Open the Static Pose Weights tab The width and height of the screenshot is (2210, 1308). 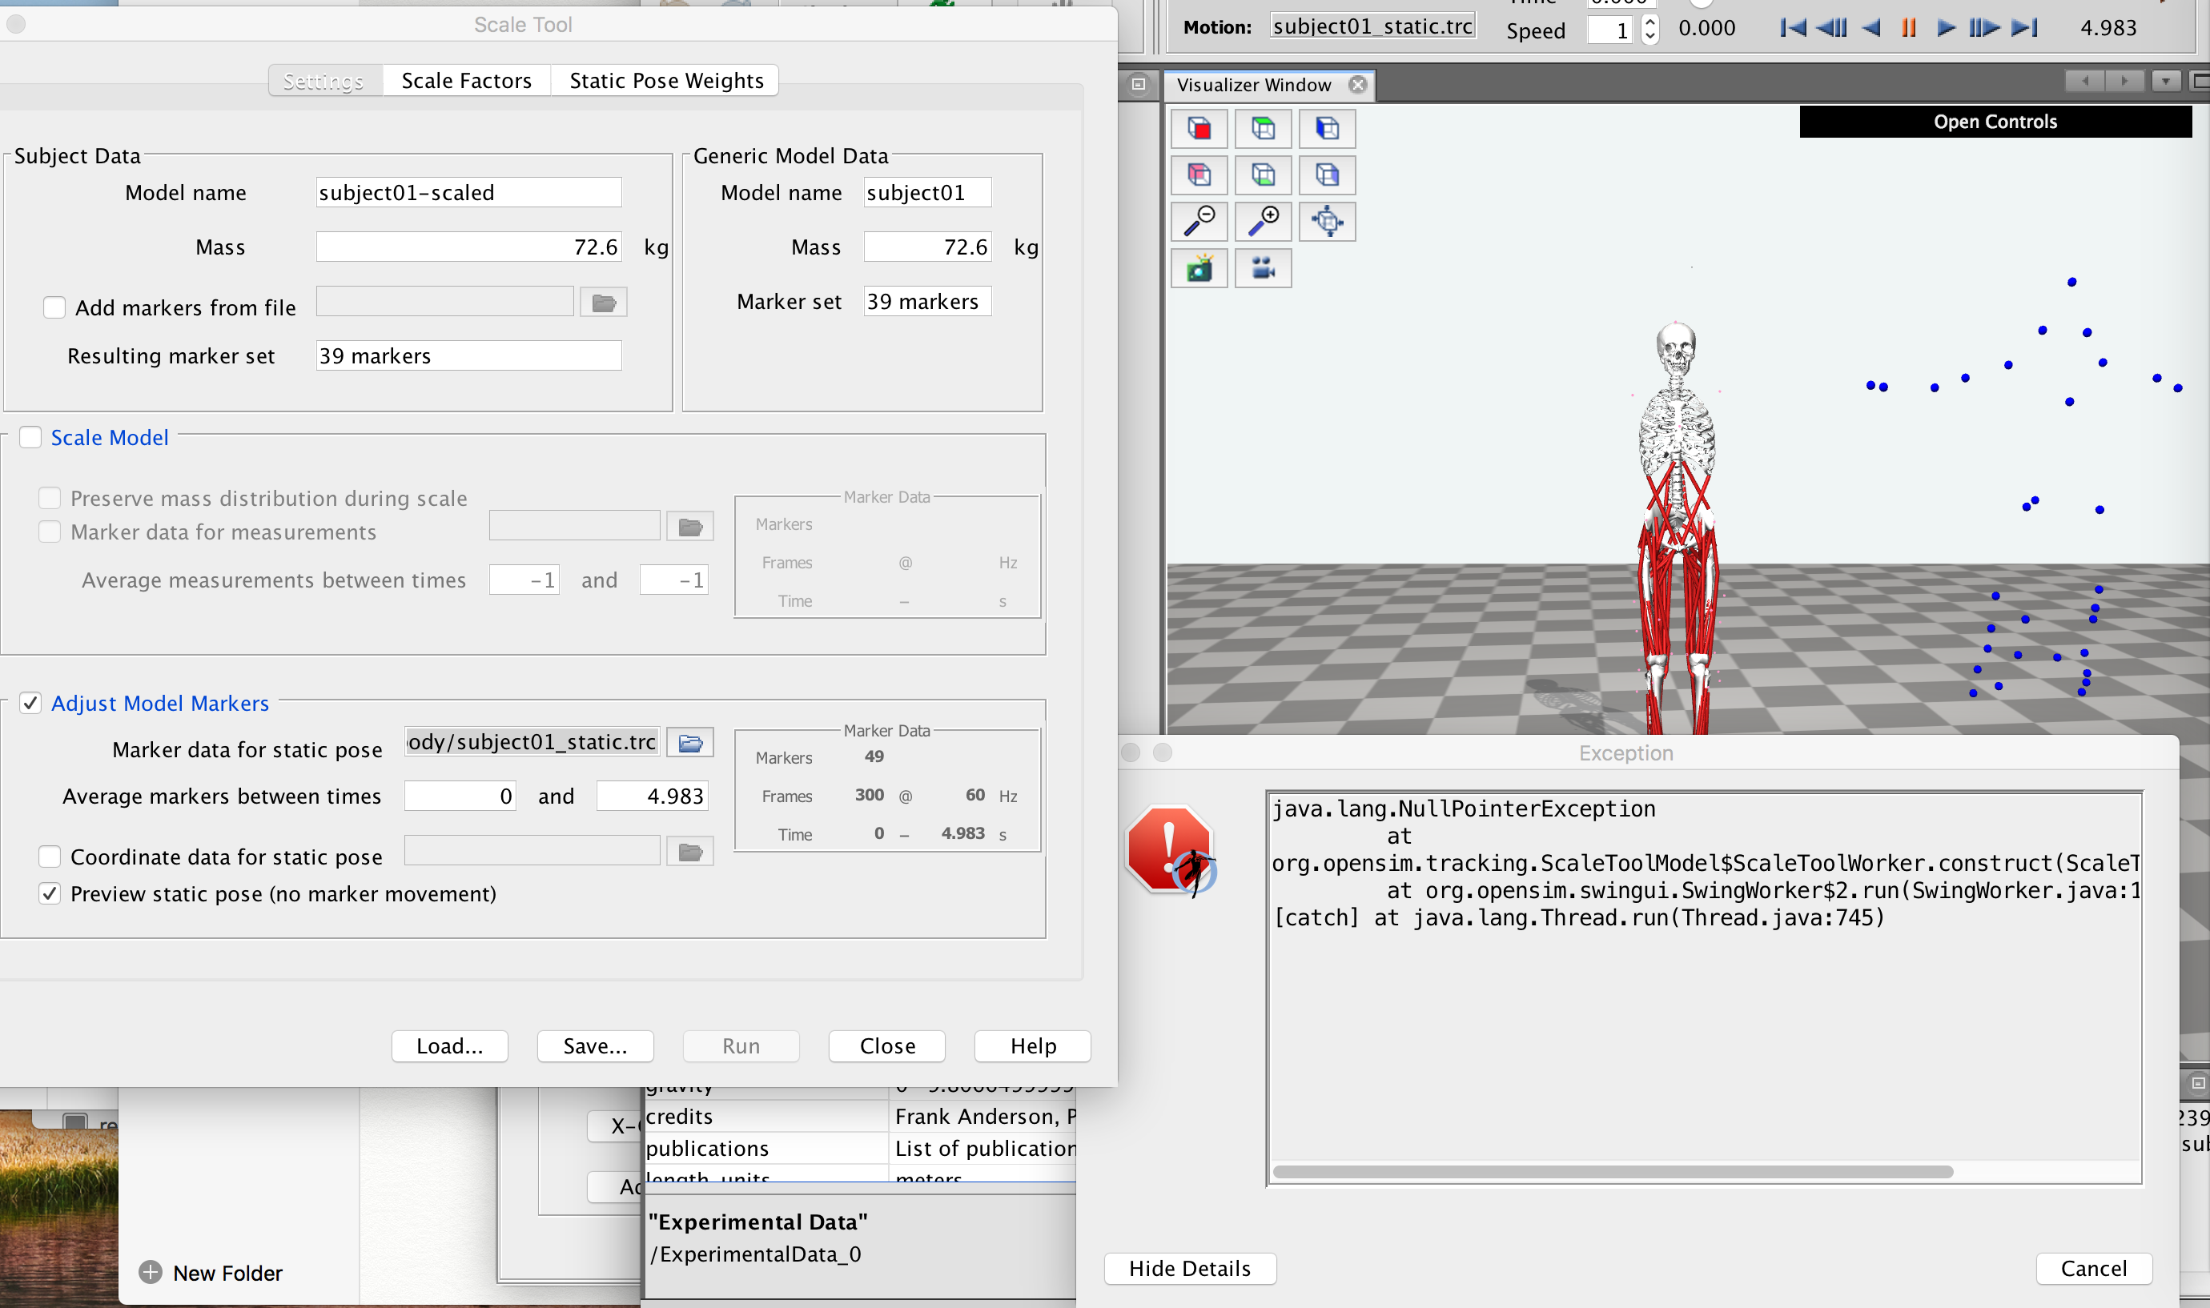(x=665, y=80)
